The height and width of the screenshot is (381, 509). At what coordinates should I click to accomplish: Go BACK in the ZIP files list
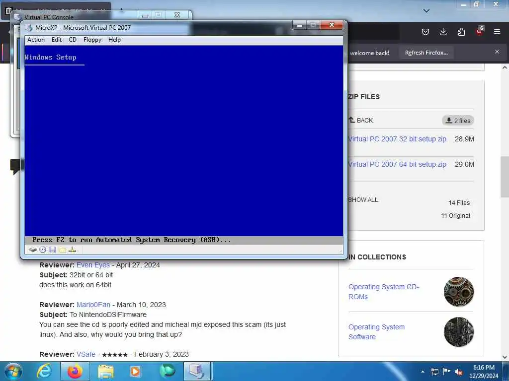click(361, 120)
